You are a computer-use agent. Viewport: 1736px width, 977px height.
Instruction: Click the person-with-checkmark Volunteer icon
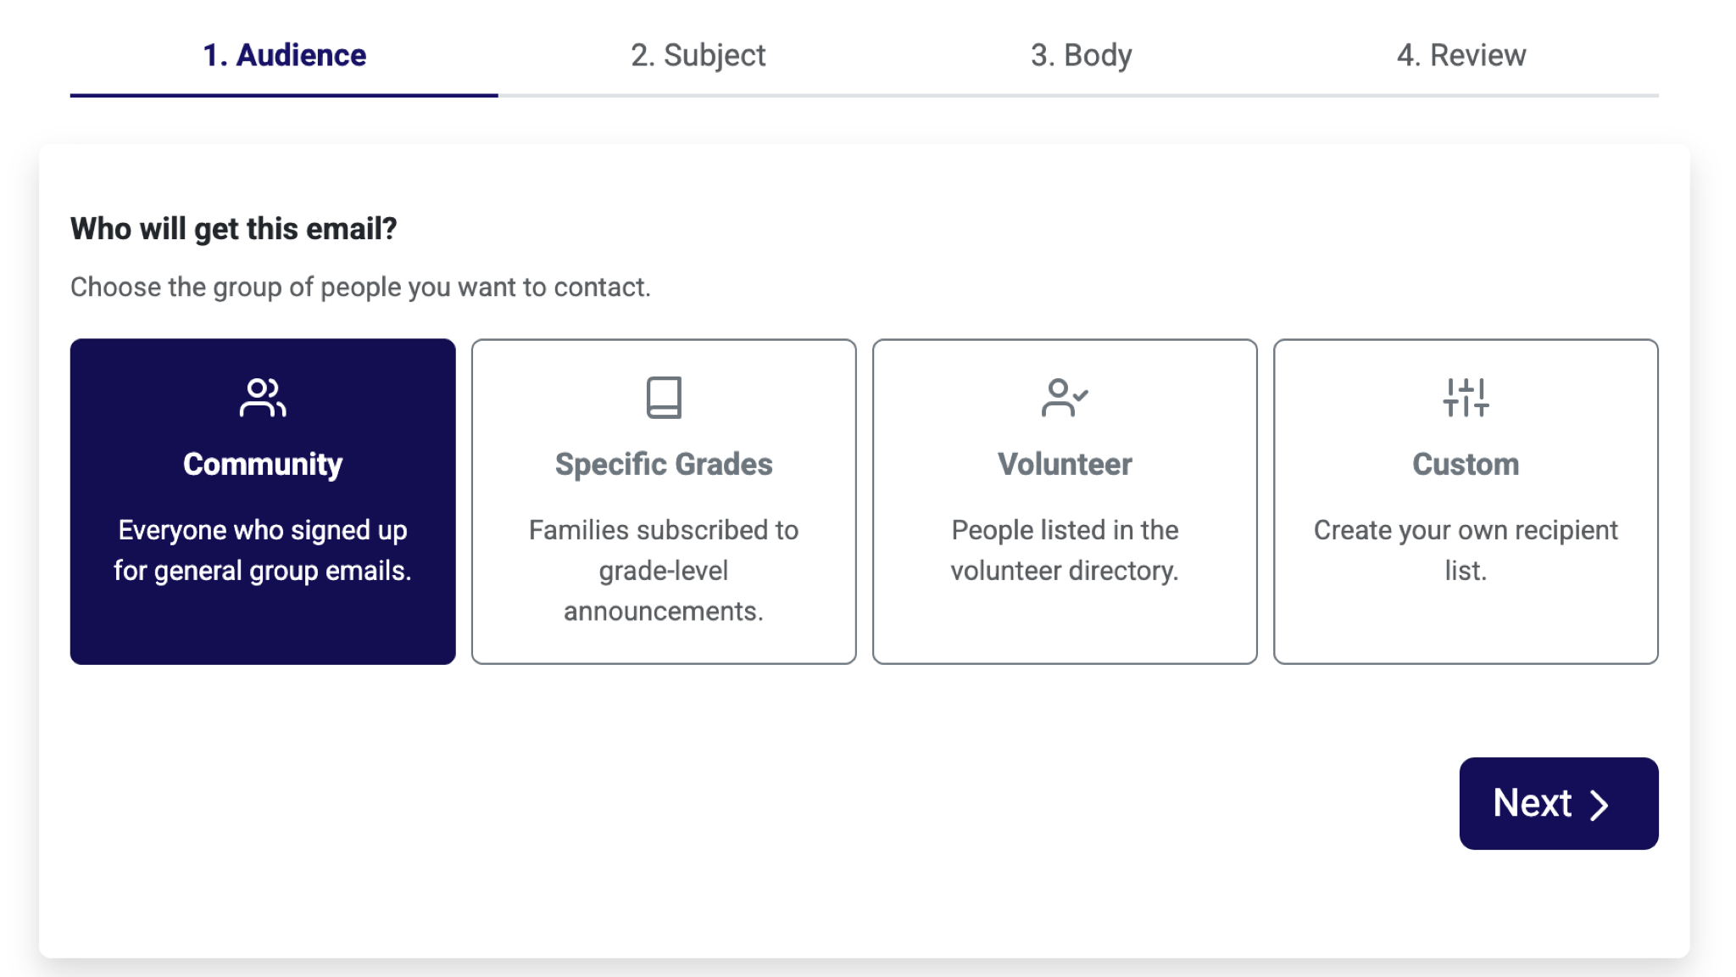point(1065,398)
